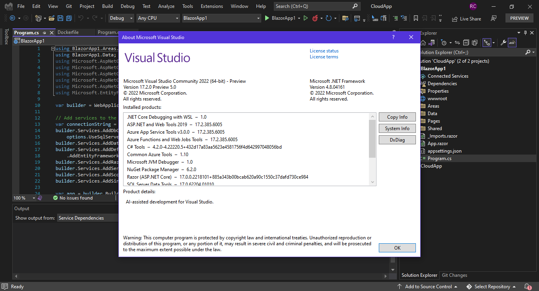The image size is (539, 291).
Task: Open the Debug configuration dropdown
Action: tap(121, 18)
